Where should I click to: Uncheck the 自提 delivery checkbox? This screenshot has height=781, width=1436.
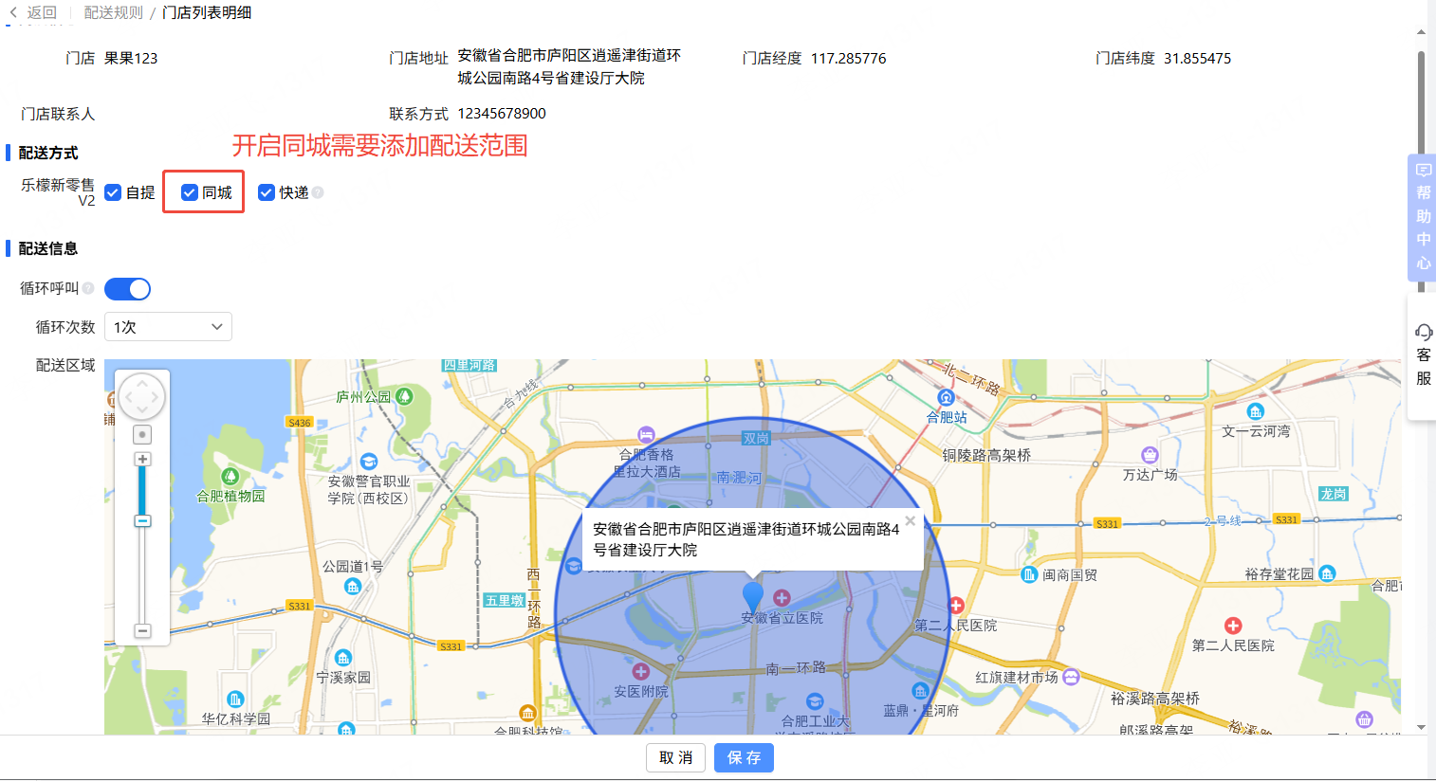click(x=113, y=192)
